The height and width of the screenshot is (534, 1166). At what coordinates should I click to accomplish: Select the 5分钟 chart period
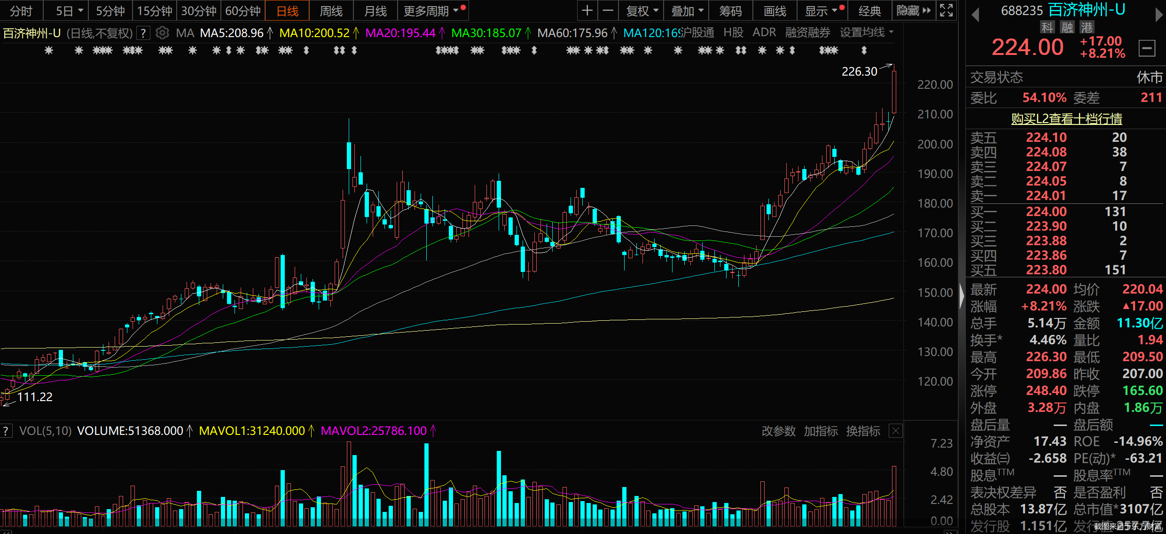[x=110, y=11]
